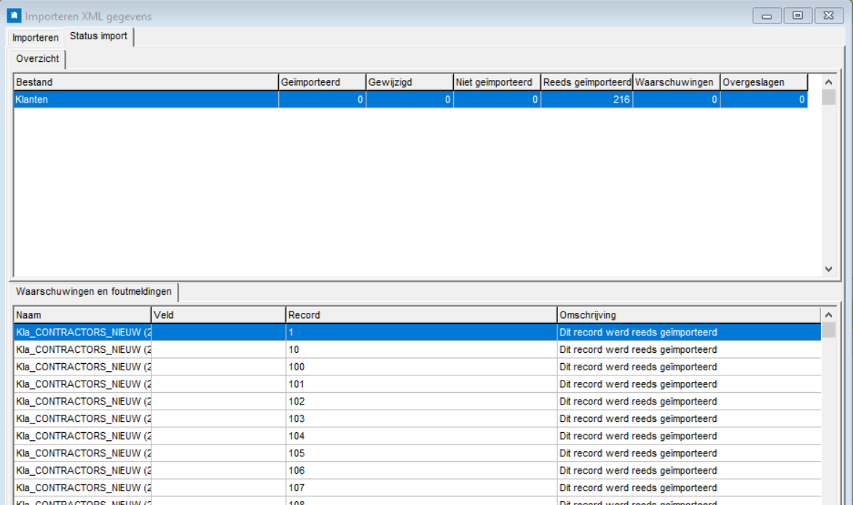Sort warnings by Naam column header
This screenshot has height=505, width=853.
pos(82,315)
